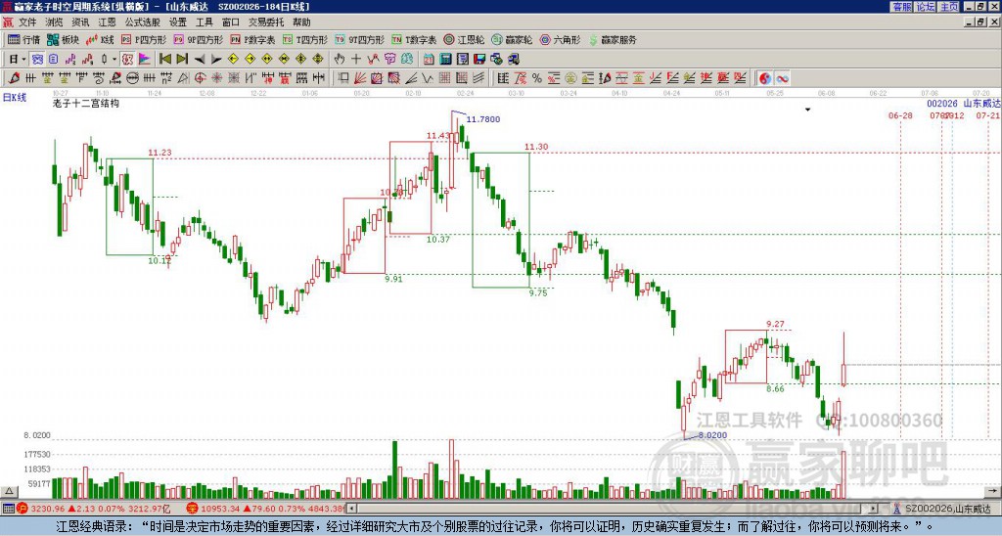Jump to last bar icon
The height and width of the screenshot is (536, 1002).
point(182,60)
